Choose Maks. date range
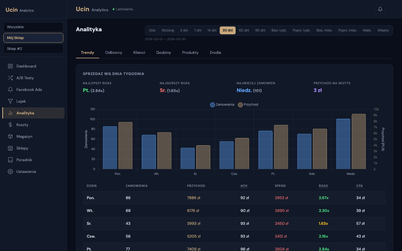Viewport: 402px width, 251px height. 367,30
